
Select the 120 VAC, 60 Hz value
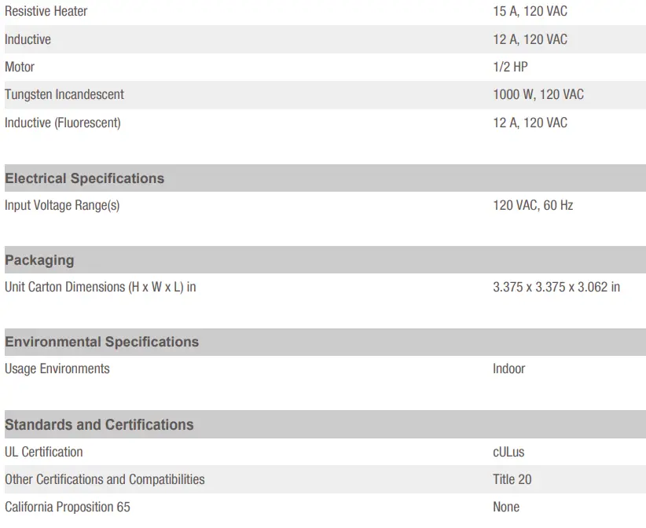533,205
